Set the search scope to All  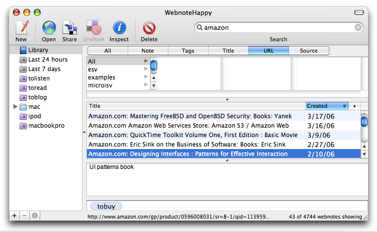107,51
